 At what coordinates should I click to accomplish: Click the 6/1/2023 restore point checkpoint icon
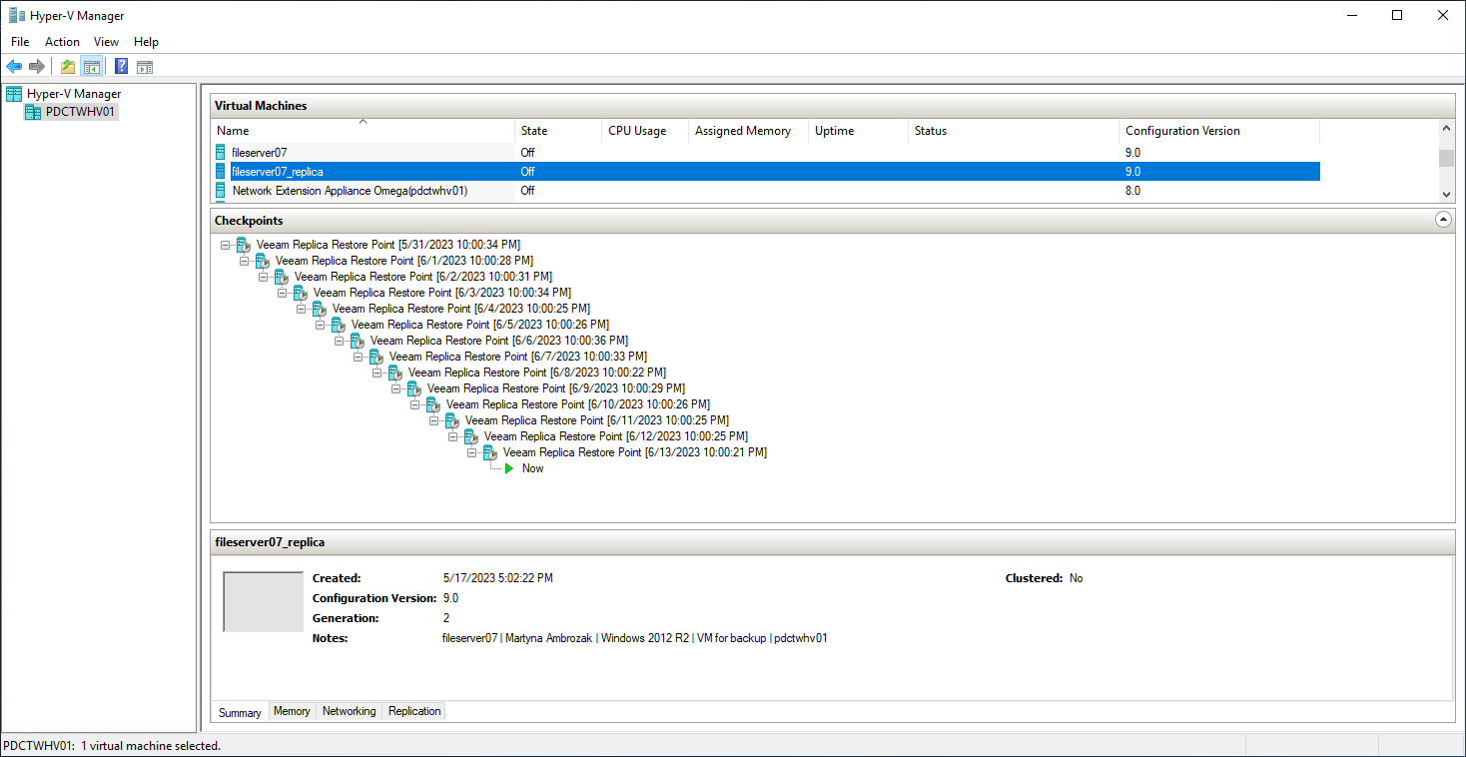262,261
